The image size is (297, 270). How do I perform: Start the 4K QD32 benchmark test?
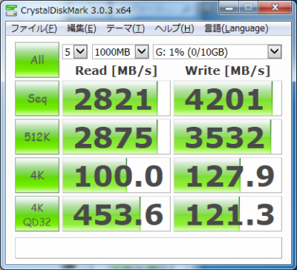tap(37, 214)
